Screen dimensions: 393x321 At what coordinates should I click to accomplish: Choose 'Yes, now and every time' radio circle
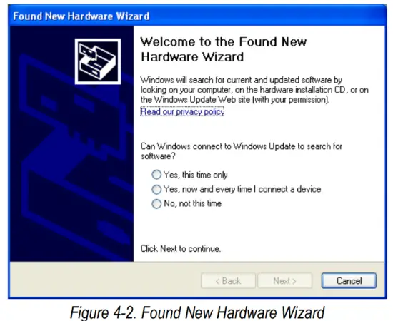click(x=156, y=190)
